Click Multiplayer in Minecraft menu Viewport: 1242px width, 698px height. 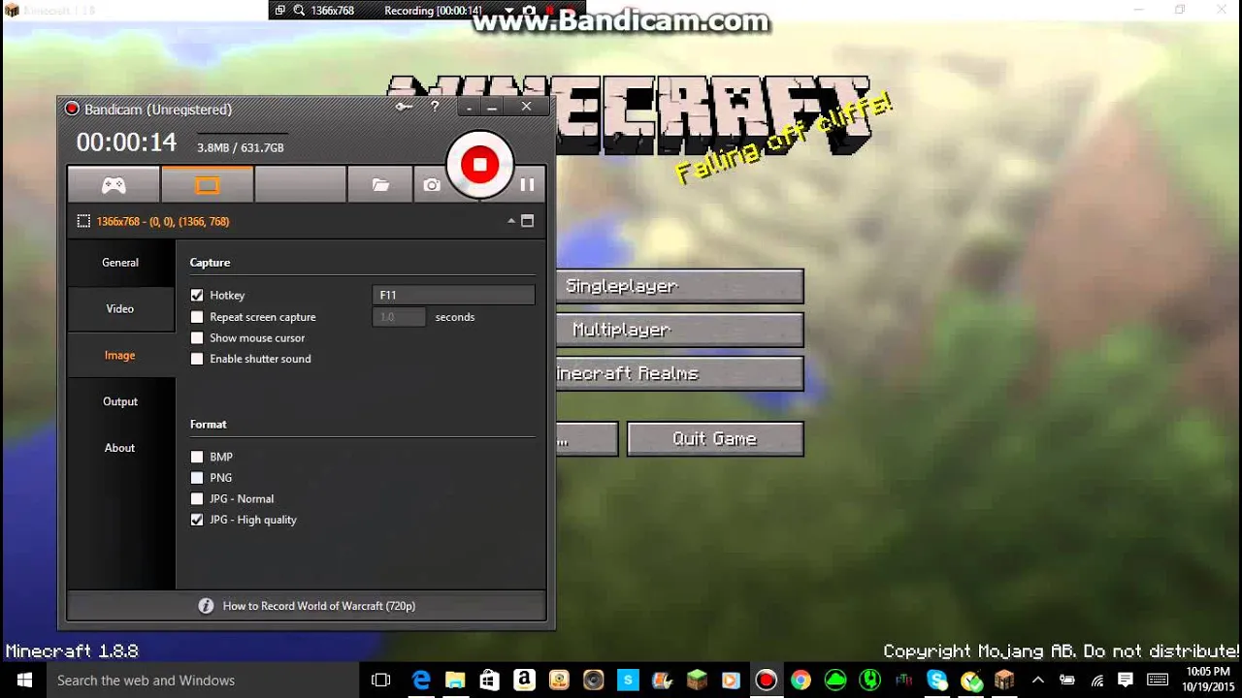[679, 330]
